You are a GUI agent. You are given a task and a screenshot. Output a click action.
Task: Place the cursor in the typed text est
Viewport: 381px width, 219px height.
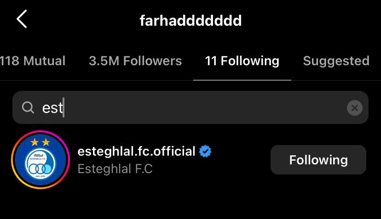(52, 108)
